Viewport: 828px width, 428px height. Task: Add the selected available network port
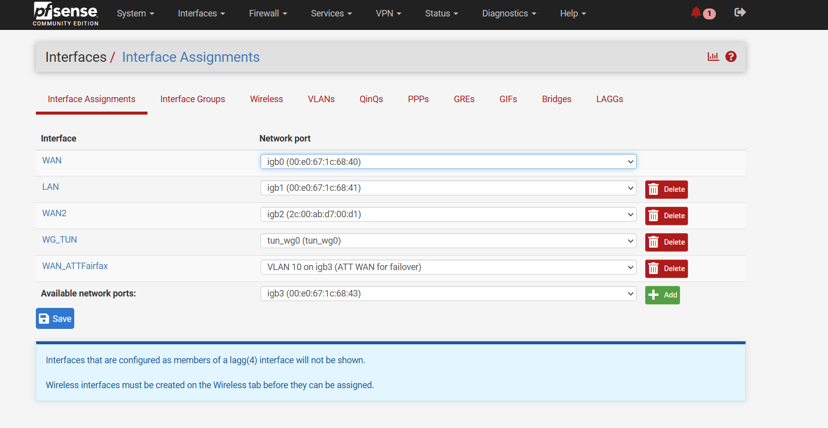point(662,295)
